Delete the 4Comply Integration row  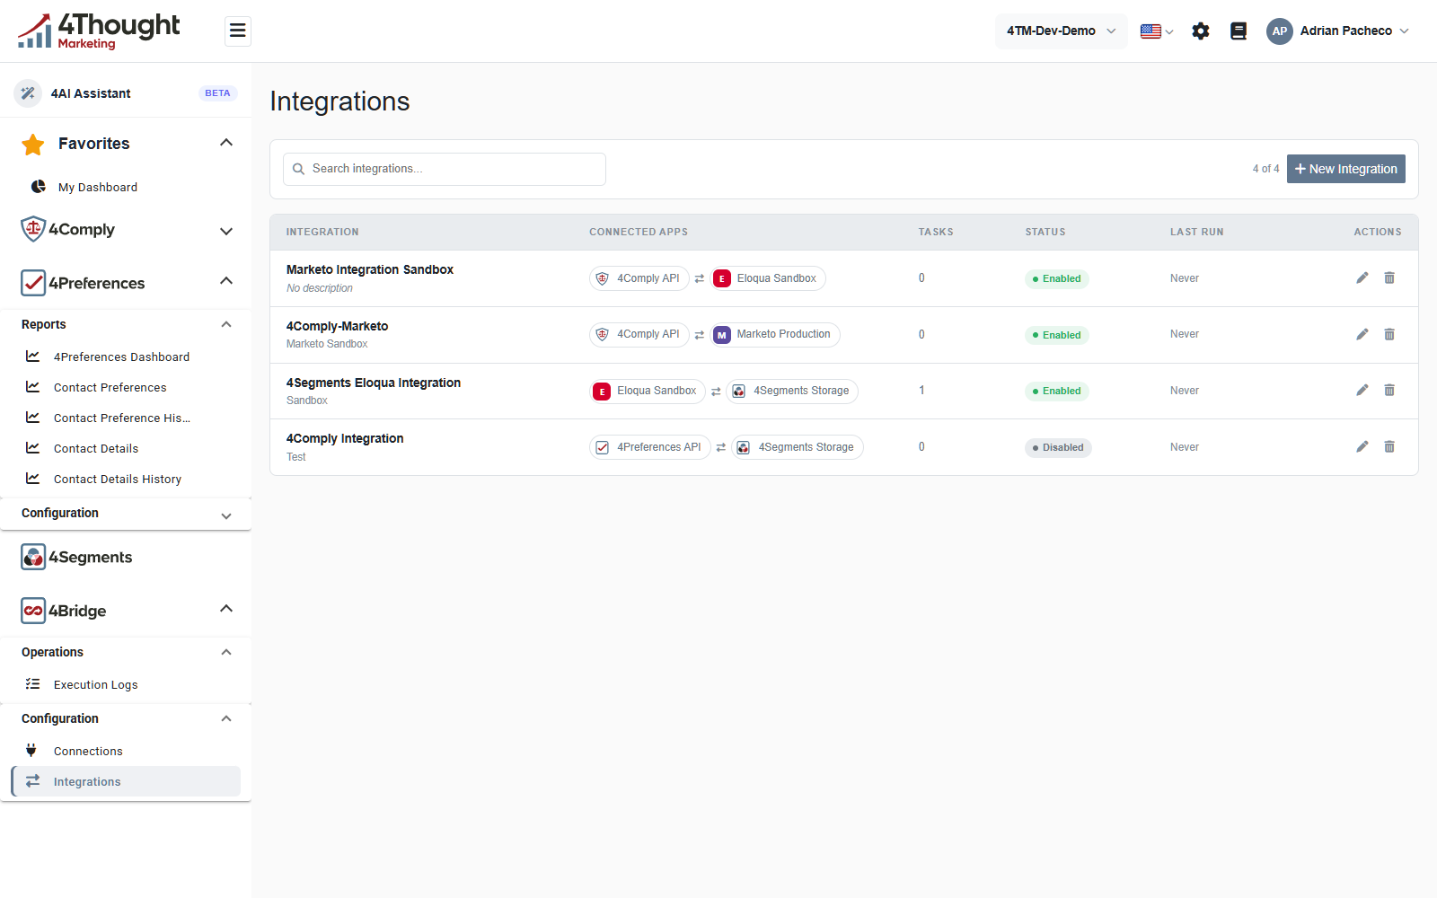click(x=1389, y=447)
